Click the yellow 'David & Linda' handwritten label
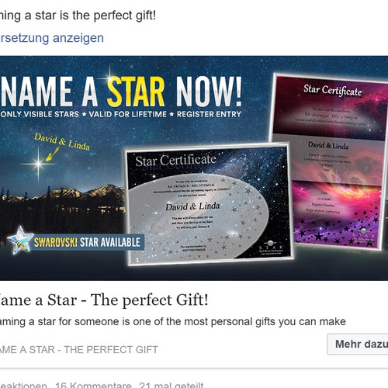The image size is (388, 388). point(62,141)
